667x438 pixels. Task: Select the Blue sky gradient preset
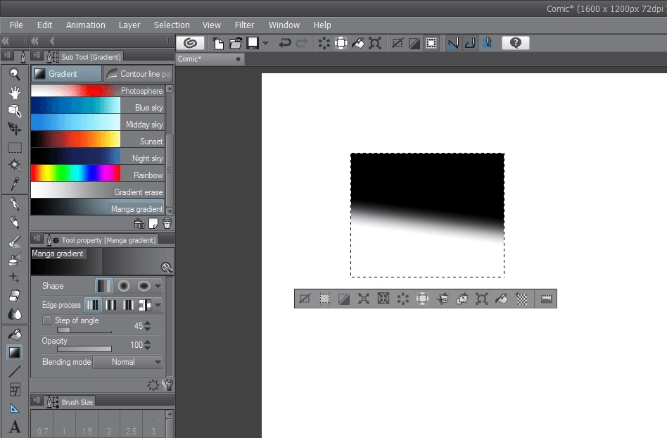pyautogui.click(x=97, y=107)
